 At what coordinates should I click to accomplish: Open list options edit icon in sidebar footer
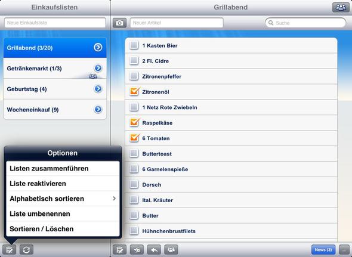pyautogui.click(x=9, y=250)
